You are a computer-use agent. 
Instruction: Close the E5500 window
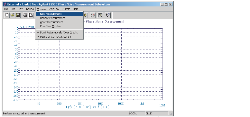[170, 4]
